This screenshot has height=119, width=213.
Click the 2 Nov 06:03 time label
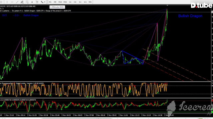click(x=78, y=115)
